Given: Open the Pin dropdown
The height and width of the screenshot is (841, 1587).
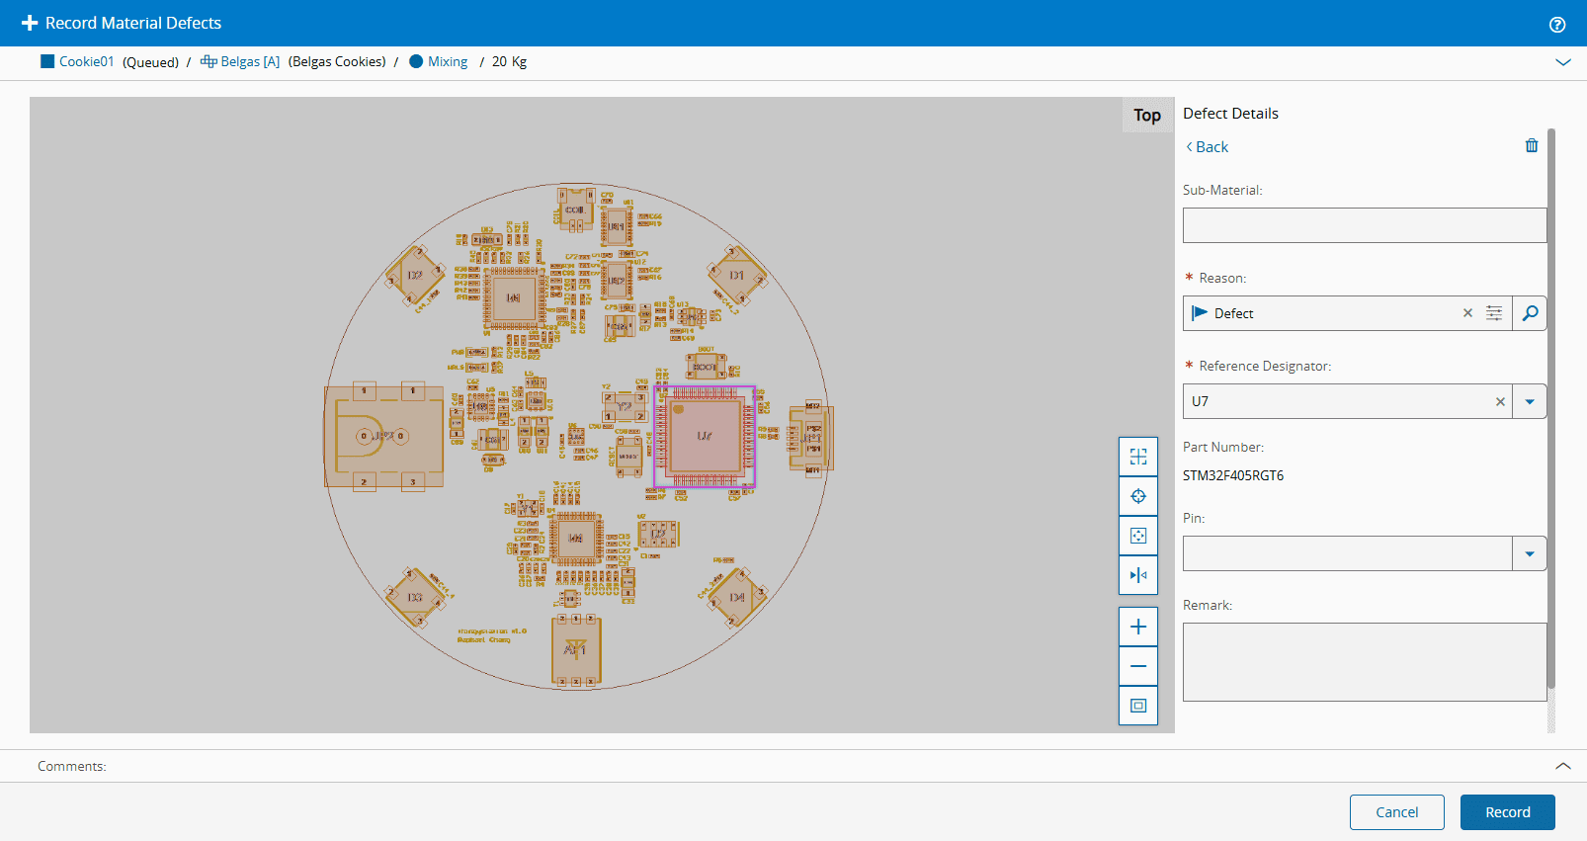Looking at the screenshot, I should [1529, 553].
